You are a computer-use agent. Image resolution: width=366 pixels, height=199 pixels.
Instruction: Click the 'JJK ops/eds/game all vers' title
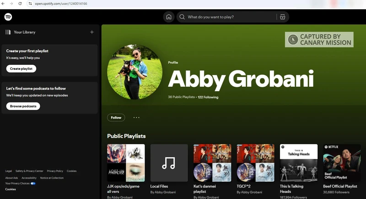pos(123,189)
